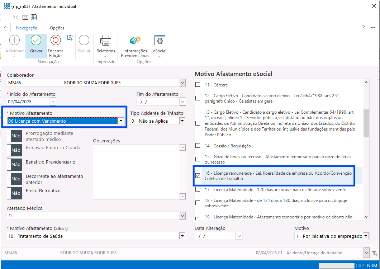Collapse the ribbon with the chevron

(x=5, y=28)
